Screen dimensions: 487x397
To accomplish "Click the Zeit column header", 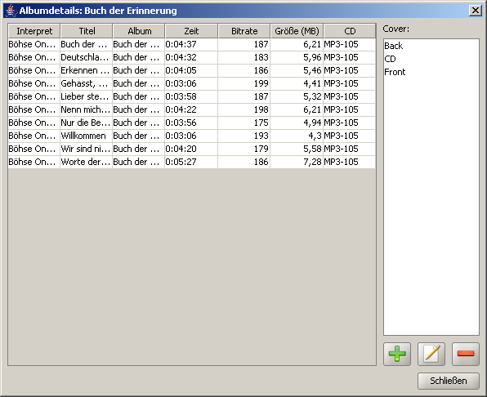I will click(191, 31).
